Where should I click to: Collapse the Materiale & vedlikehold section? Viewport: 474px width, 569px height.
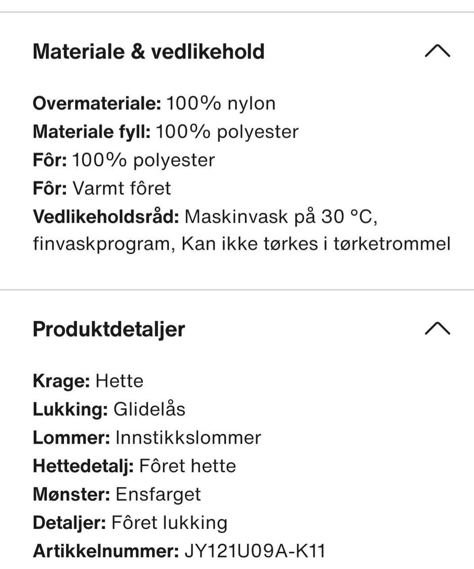437,51
